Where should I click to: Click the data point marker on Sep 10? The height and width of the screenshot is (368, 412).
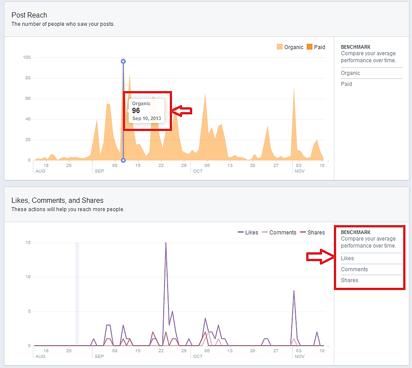[123, 61]
